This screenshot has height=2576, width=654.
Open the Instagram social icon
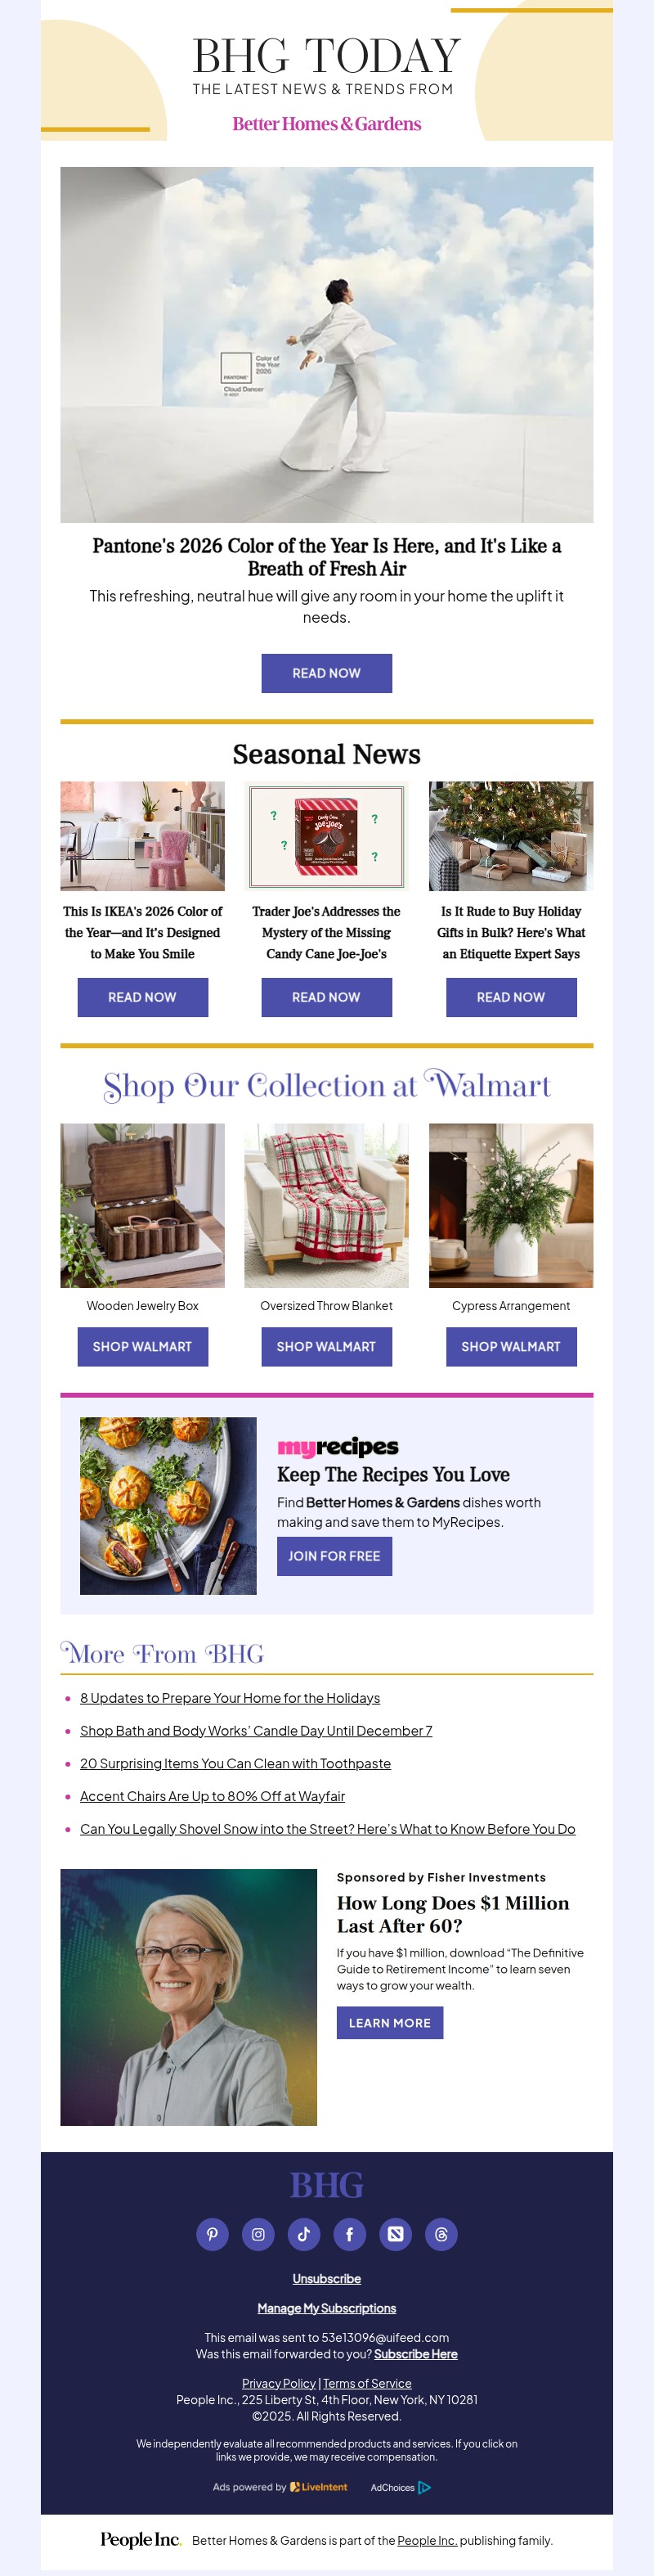tap(258, 2234)
